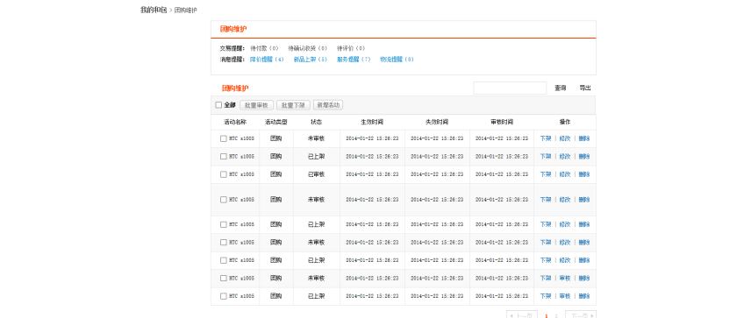Click the 新增活动 button
This screenshot has width=737, height=318.
coord(328,105)
